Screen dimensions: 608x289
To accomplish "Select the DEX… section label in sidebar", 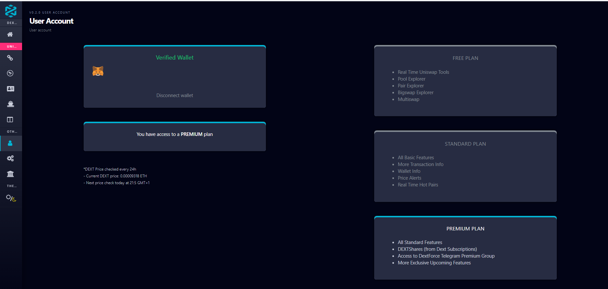I will click(12, 23).
